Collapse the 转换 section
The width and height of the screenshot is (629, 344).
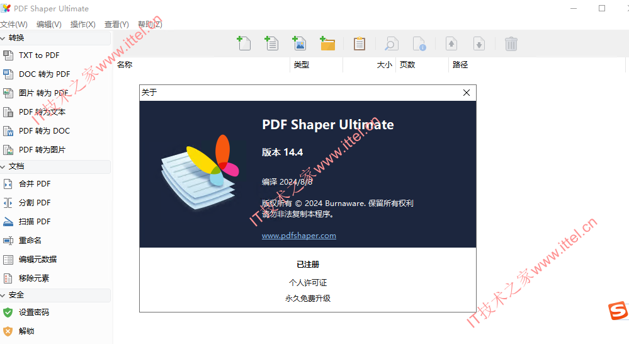pyautogui.click(x=3, y=38)
